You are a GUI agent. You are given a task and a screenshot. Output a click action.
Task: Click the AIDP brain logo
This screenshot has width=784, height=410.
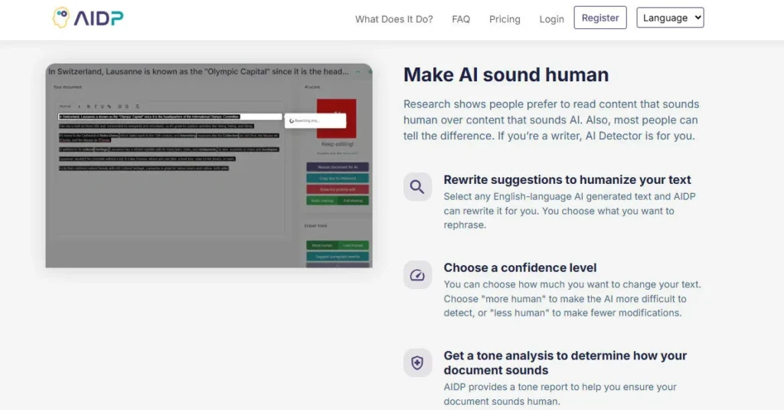tap(61, 18)
